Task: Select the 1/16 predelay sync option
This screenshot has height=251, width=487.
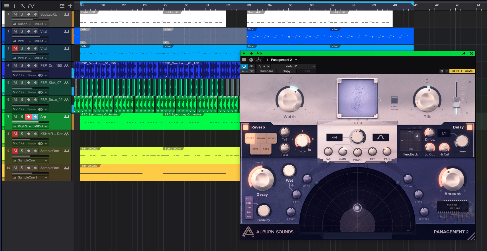Action: click(x=249, y=208)
